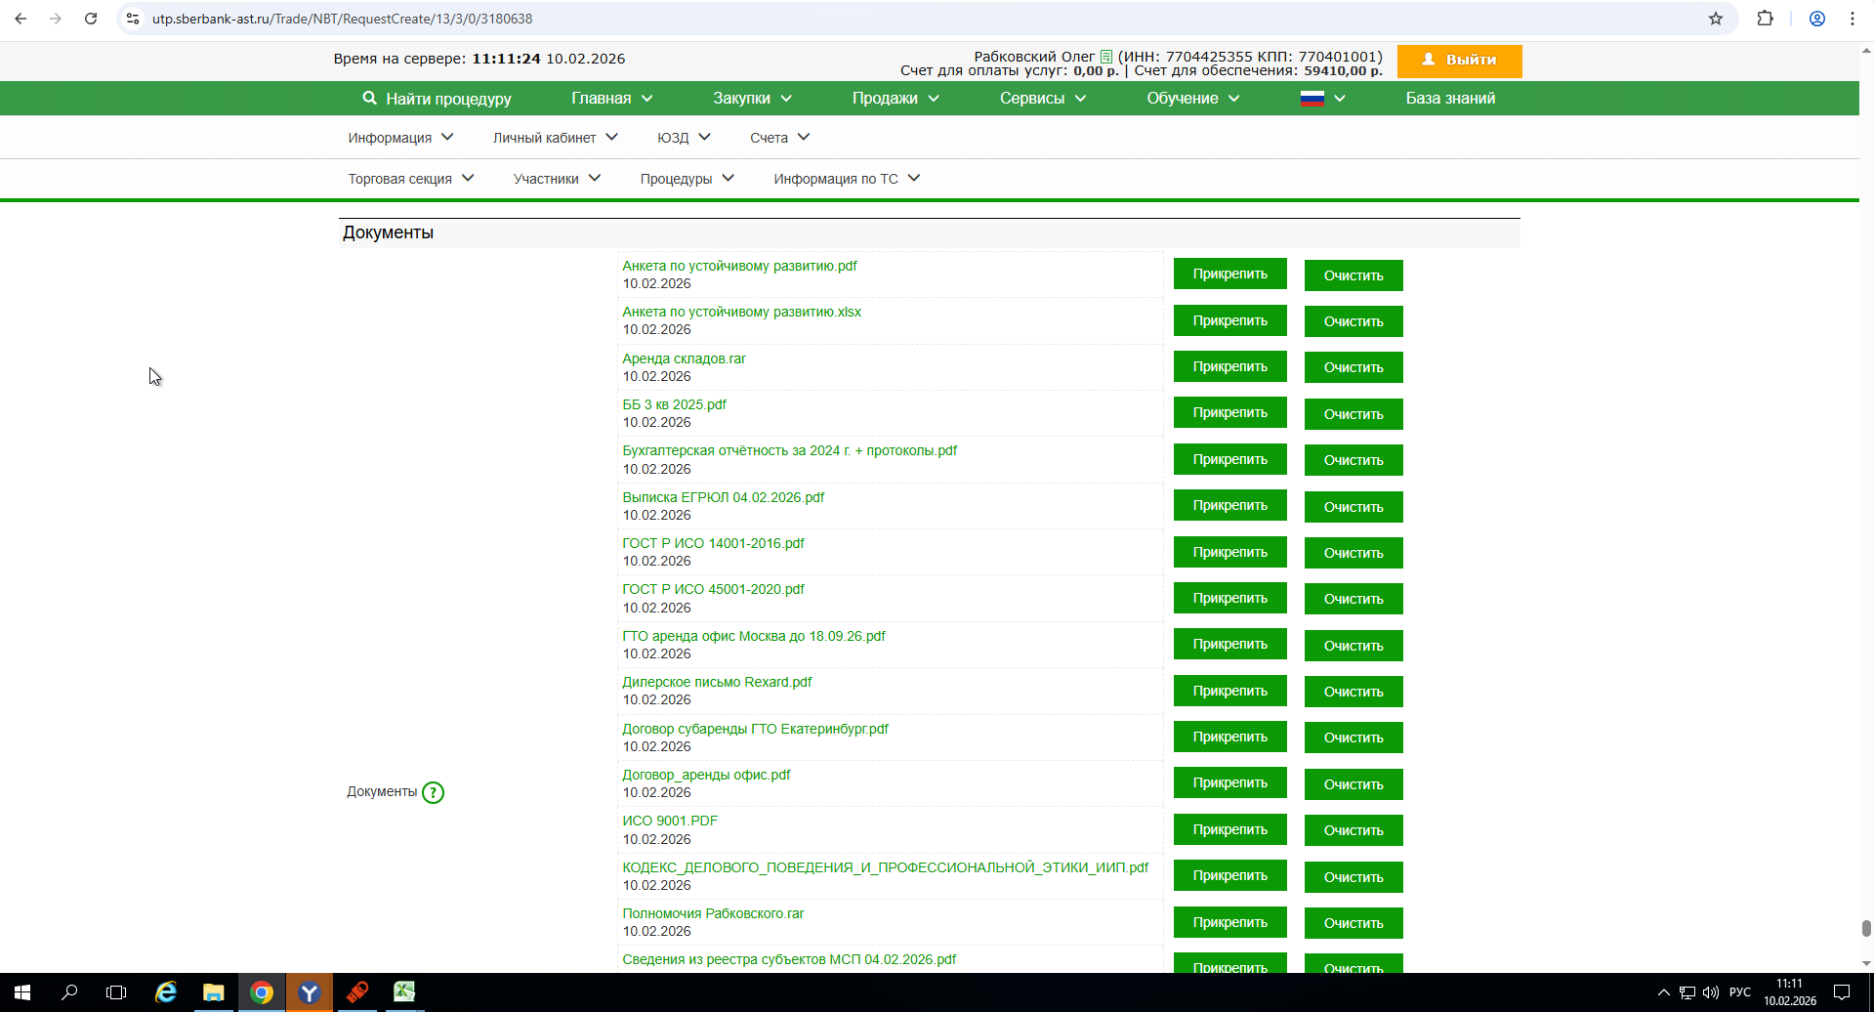This screenshot has height=1012, width=1874.
Task: Open Анкета по устойчивому развитию.xlsx file
Action: coord(742,312)
